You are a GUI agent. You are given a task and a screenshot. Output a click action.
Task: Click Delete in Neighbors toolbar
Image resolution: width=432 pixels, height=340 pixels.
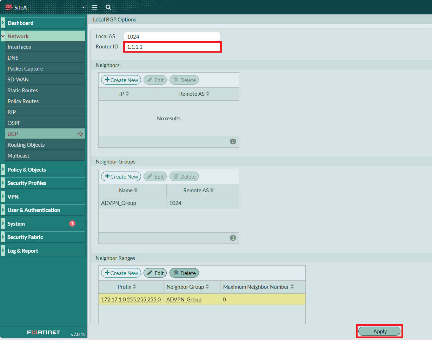[x=184, y=80]
